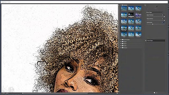Select the Watercolor filter thumbnail
This screenshot has height=95, width=169.
pyautogui.click(x=138, y=34)
